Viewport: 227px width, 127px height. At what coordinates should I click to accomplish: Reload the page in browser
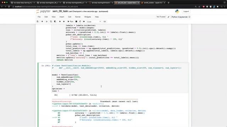click(9, 7)
